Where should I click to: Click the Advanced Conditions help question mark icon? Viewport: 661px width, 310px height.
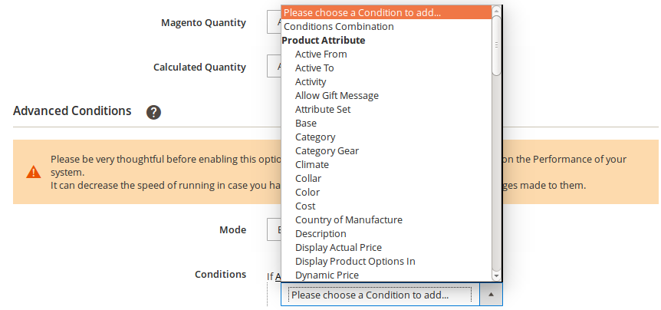pyautogui.click(x=153, y=112)
